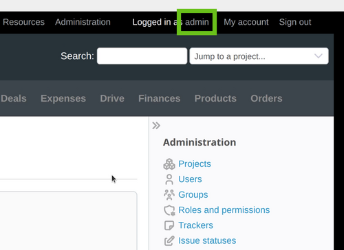The width and height of the screenshot is (344, 250).
Task: Open the Issue statuses link
Action: coord(207,240)
